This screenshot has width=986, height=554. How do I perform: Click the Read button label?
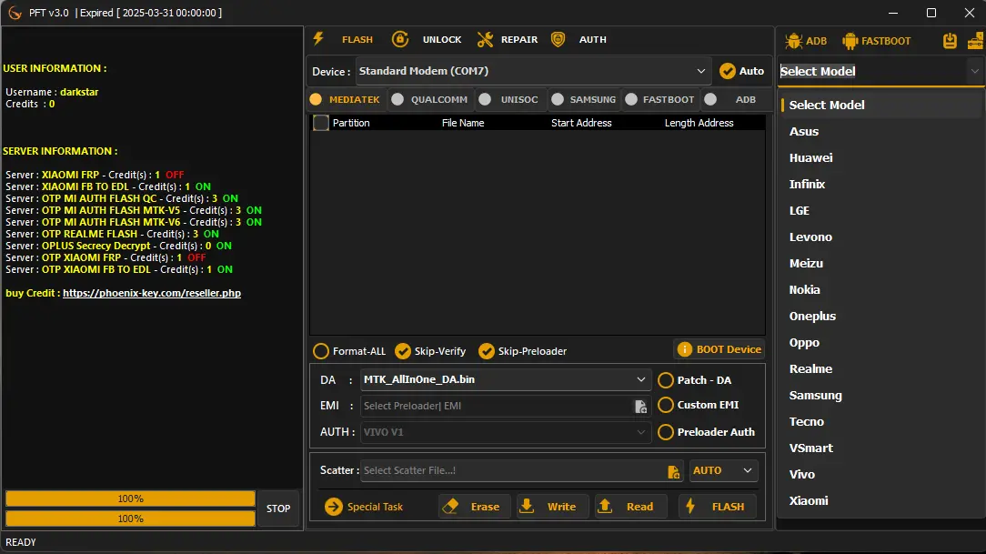point(639,506)
